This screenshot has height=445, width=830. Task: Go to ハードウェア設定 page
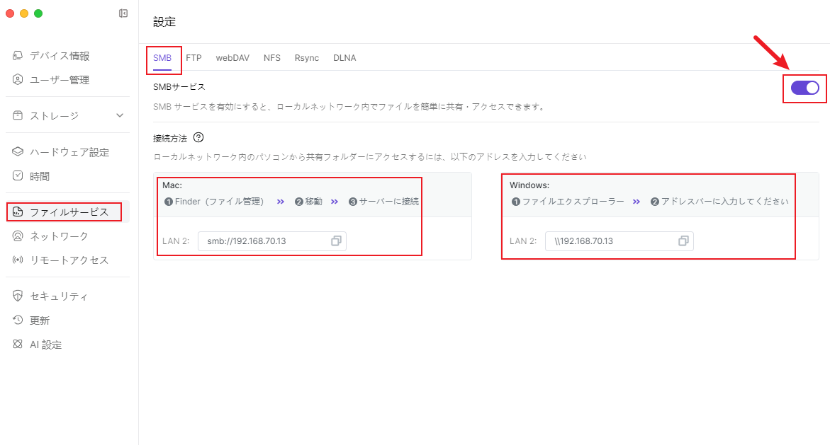pyautogui.click(x=69, y=152)
